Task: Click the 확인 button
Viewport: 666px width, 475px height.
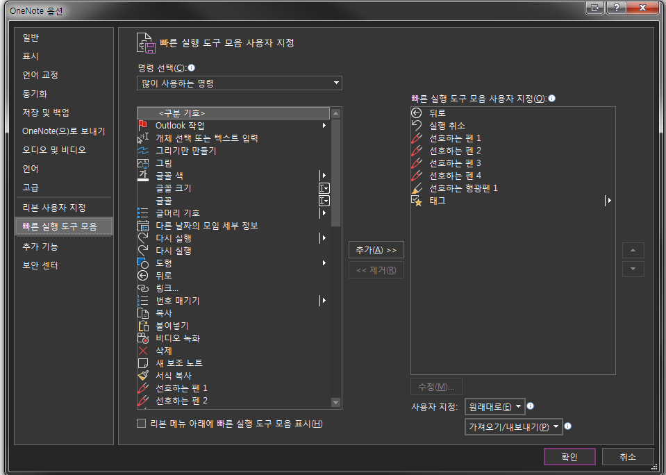Action: tap(569, 457)
